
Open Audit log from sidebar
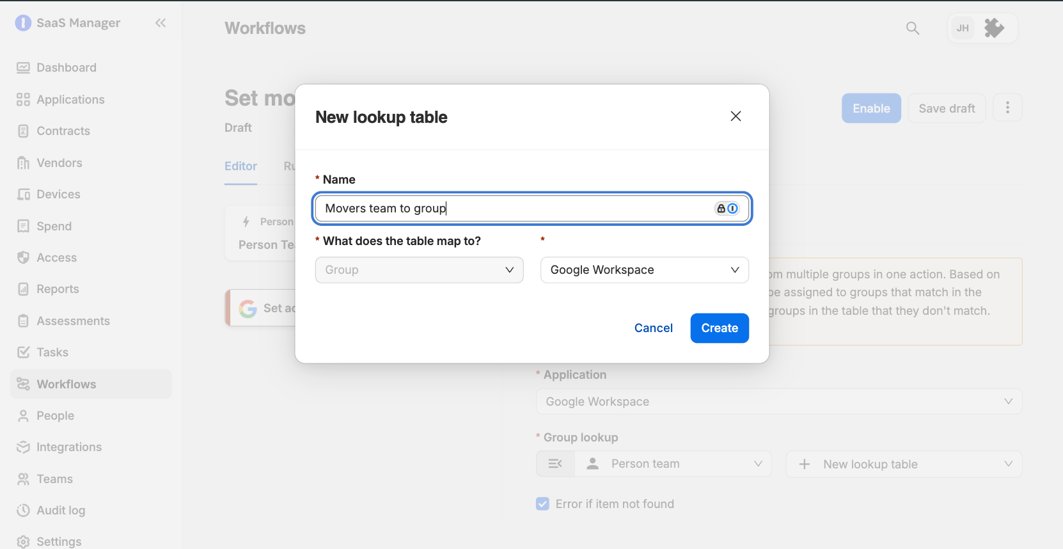click(x=61, y=510)
